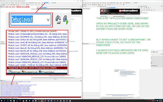Open URL field dropdown arrow on right Welcome Page
This screenshot has height=102, width=163.
[138, 8]
